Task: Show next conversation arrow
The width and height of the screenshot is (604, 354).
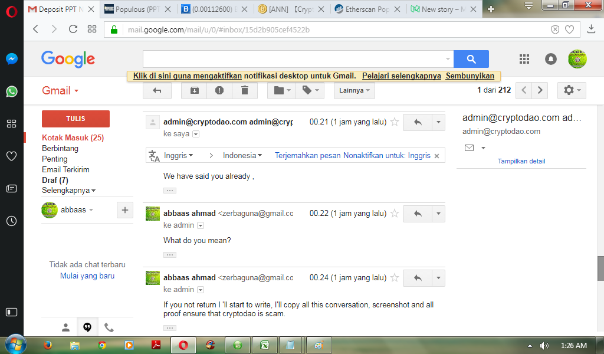Action: point(540,90)
